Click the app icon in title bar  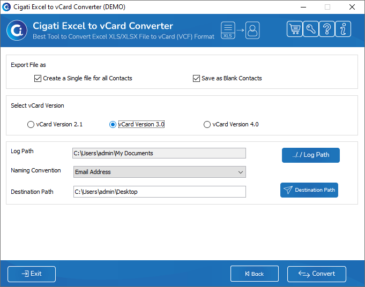6,7
